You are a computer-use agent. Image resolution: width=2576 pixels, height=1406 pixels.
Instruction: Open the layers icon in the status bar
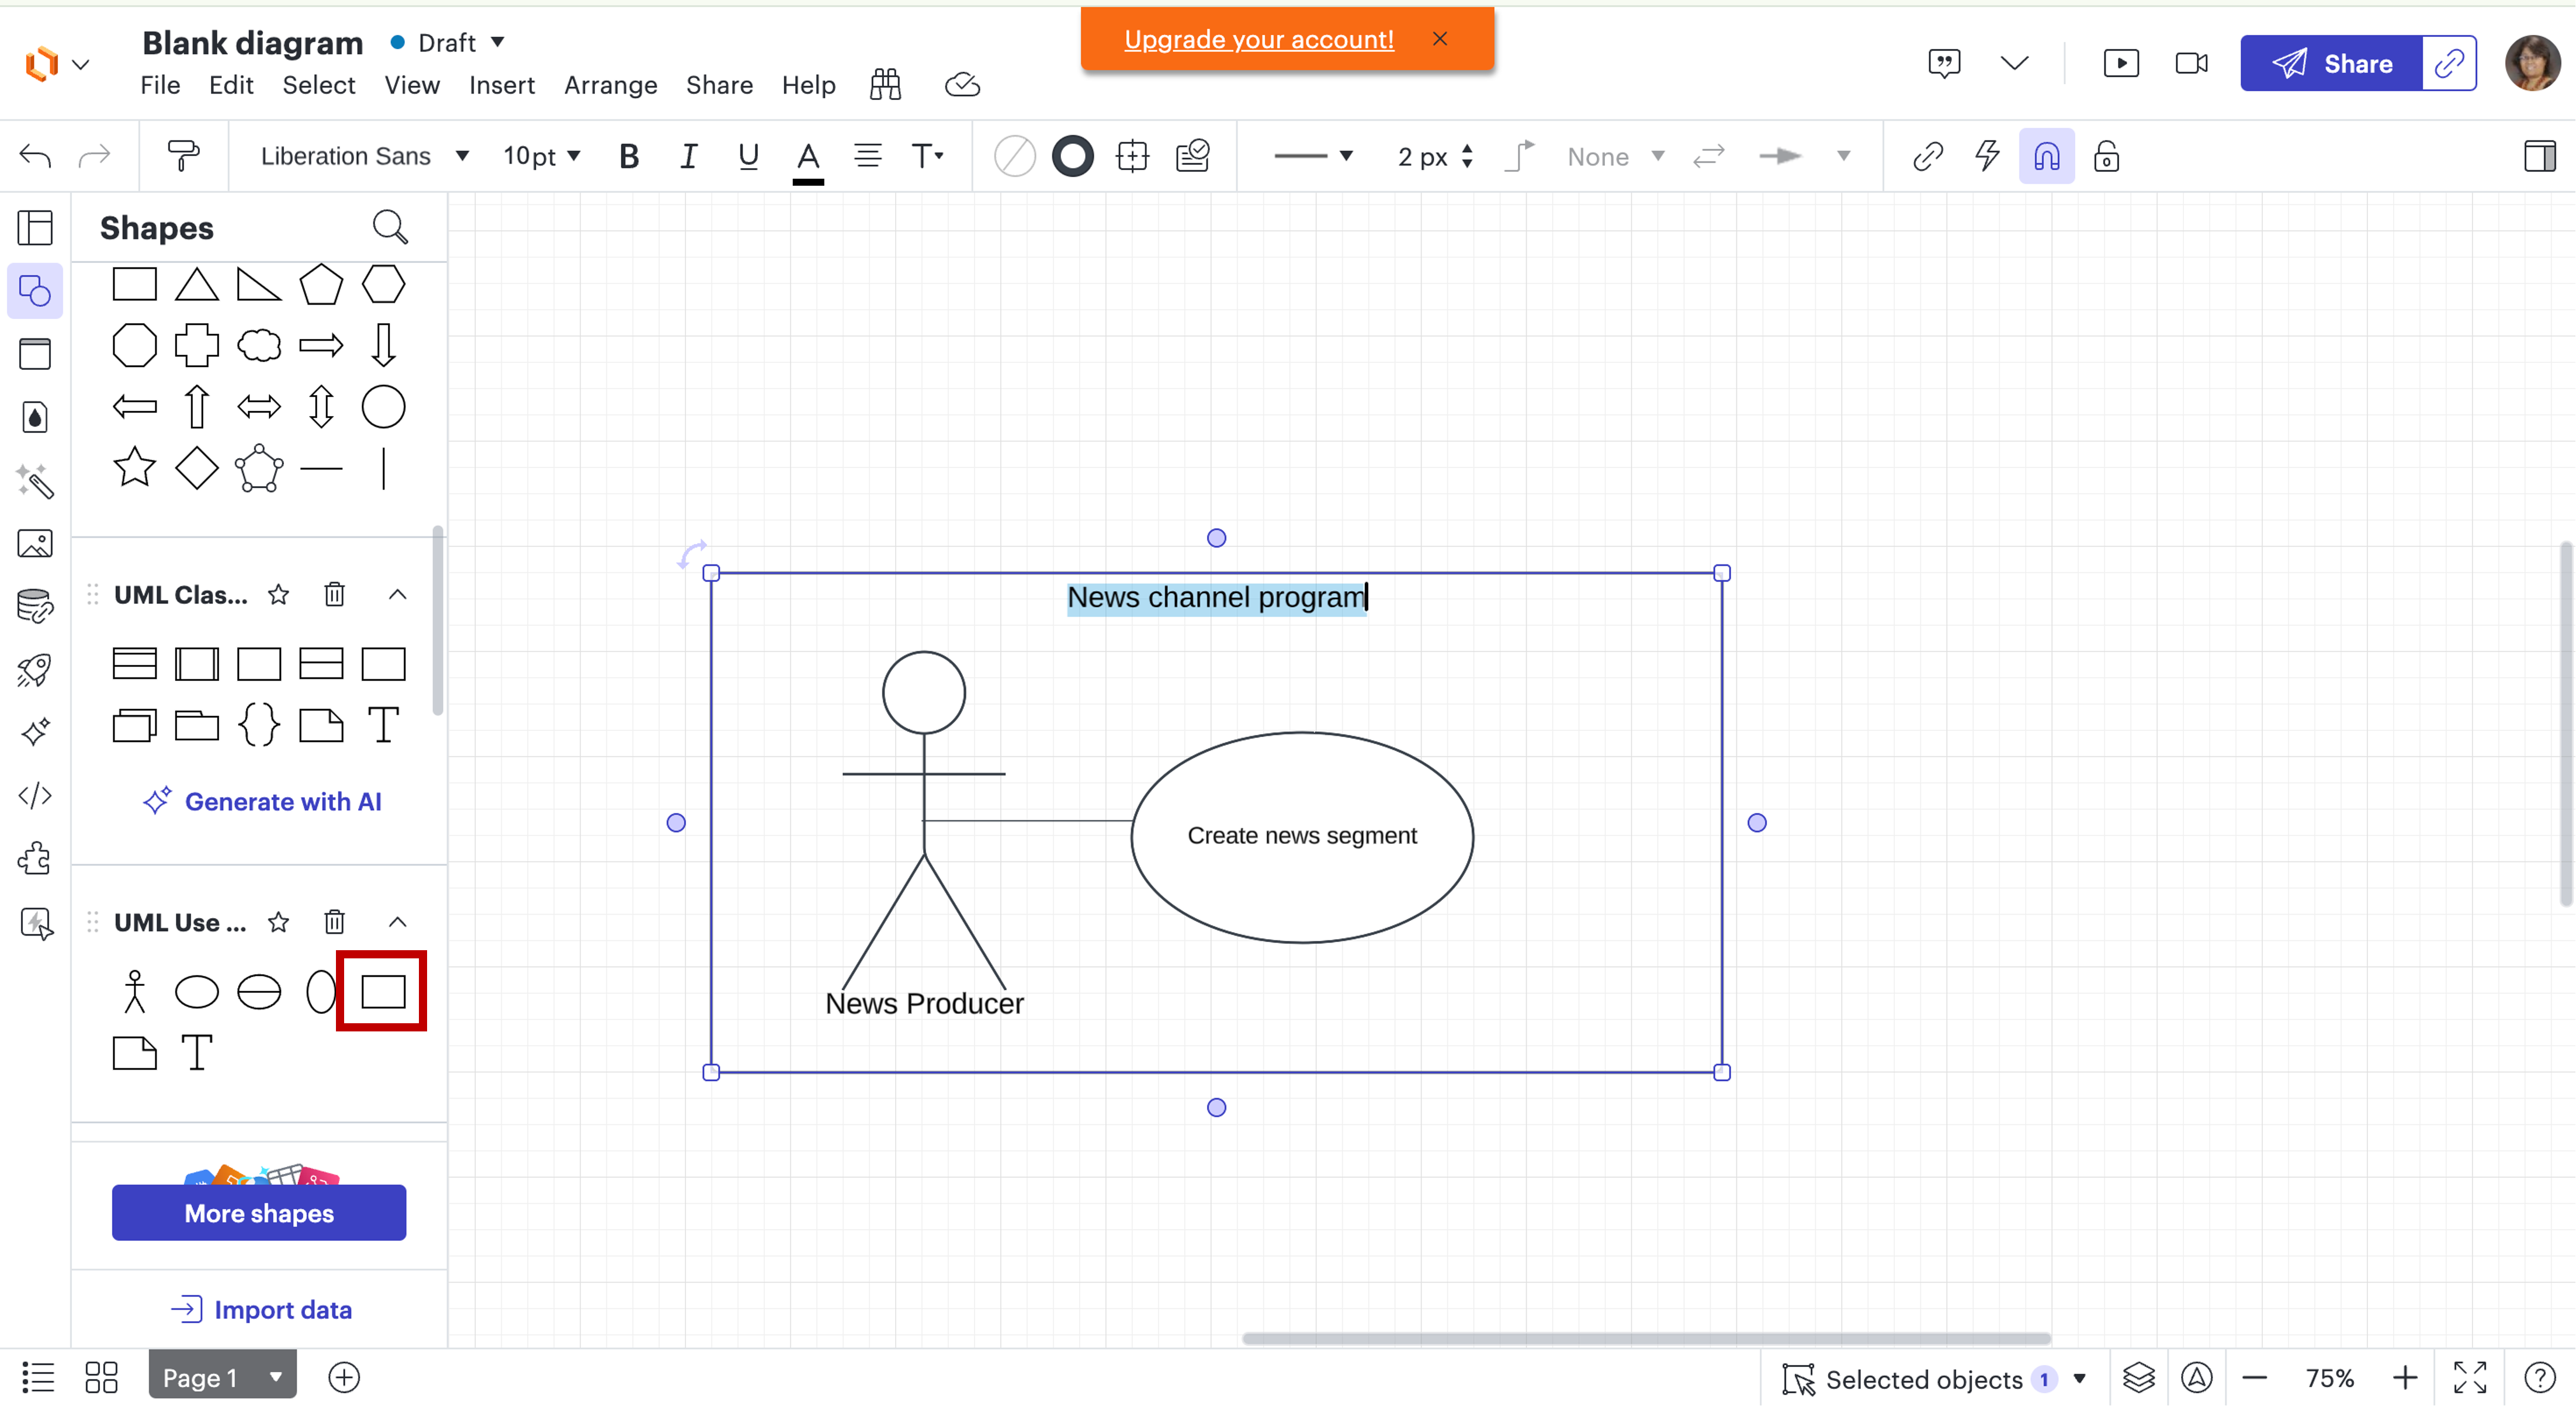(2139, 1377)
